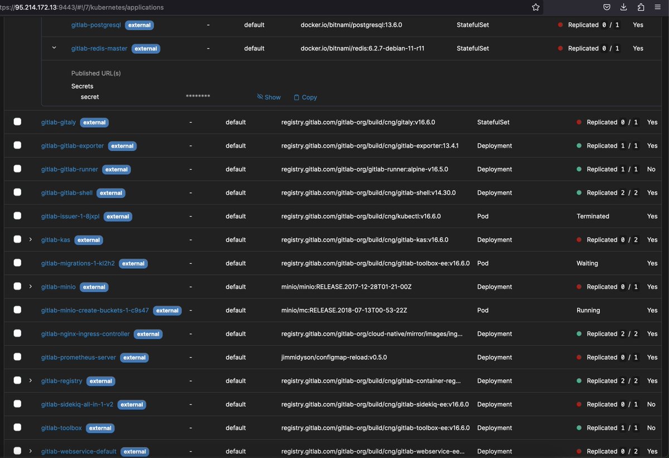The image size is (669, 458).
Task: Open the gitlab-issuer-1-8jxpl pod
Action: [70, 216]
